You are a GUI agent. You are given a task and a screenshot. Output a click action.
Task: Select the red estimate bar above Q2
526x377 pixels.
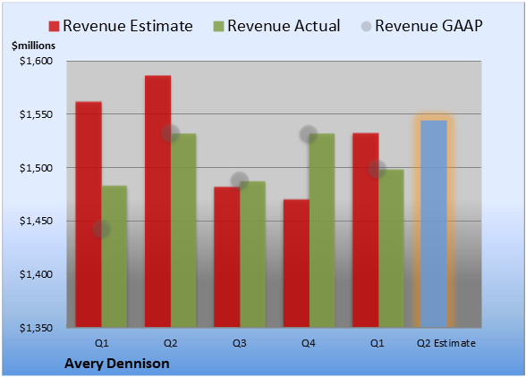157,201
